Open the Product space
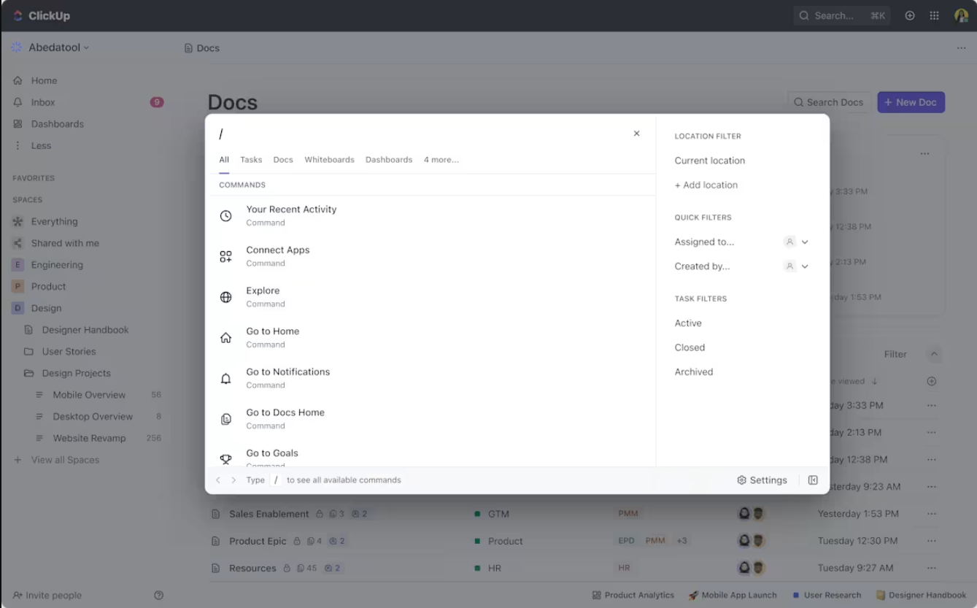The width and height of the screenshot is (977, 608). point(48,286)
